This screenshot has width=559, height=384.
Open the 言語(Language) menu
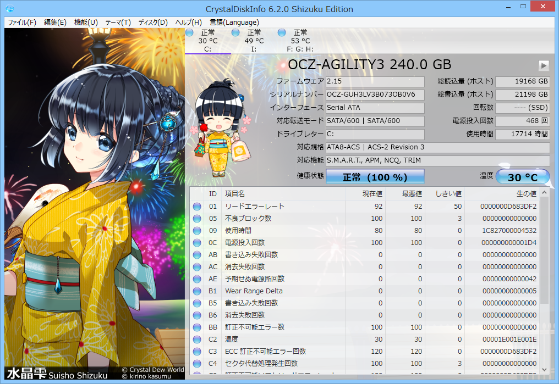coord(234,23)
